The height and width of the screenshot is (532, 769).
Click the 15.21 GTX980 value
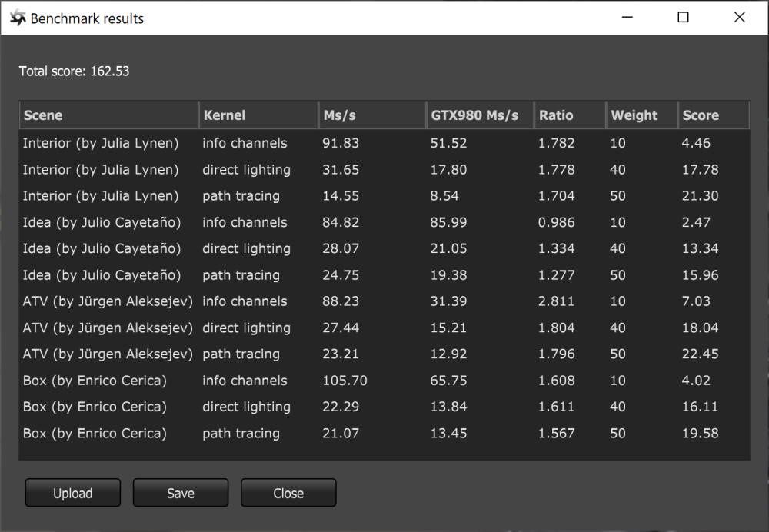(448, 328)
